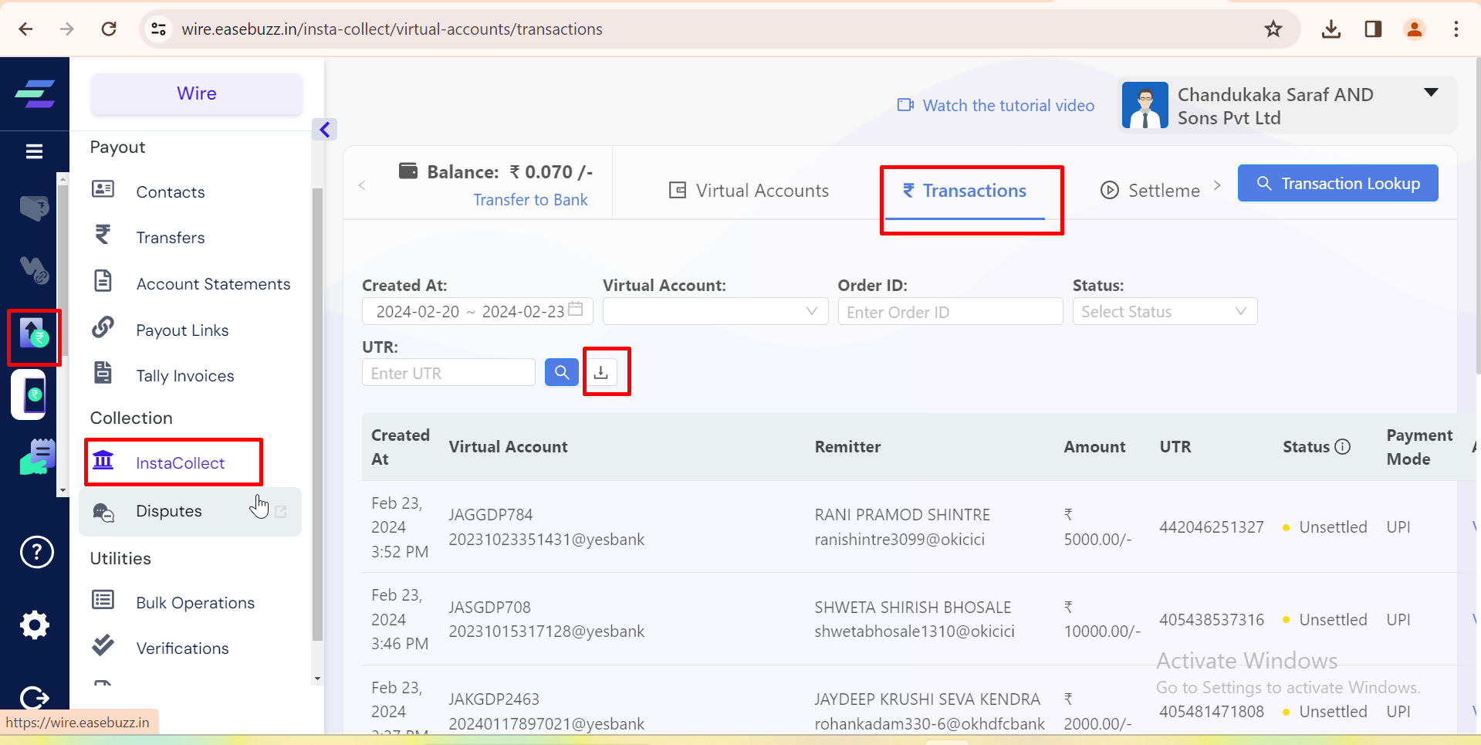Click remitter JAYDEEP KRUSHI SEVA KENDRA
The height and width of the screenshot is (745, 1481).
[x=928, y=699]
